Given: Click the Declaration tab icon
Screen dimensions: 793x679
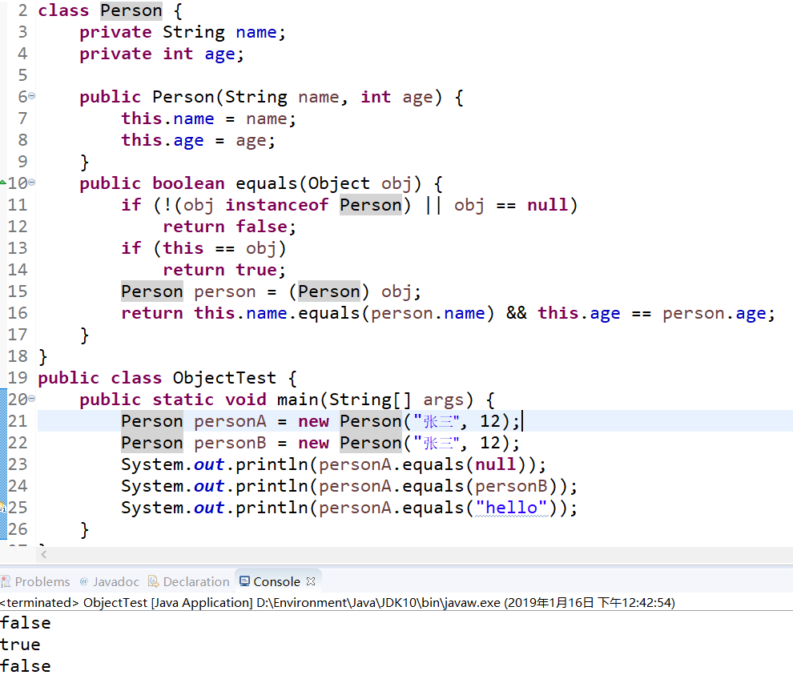Looking at the screenshot, I should (153, 581).
